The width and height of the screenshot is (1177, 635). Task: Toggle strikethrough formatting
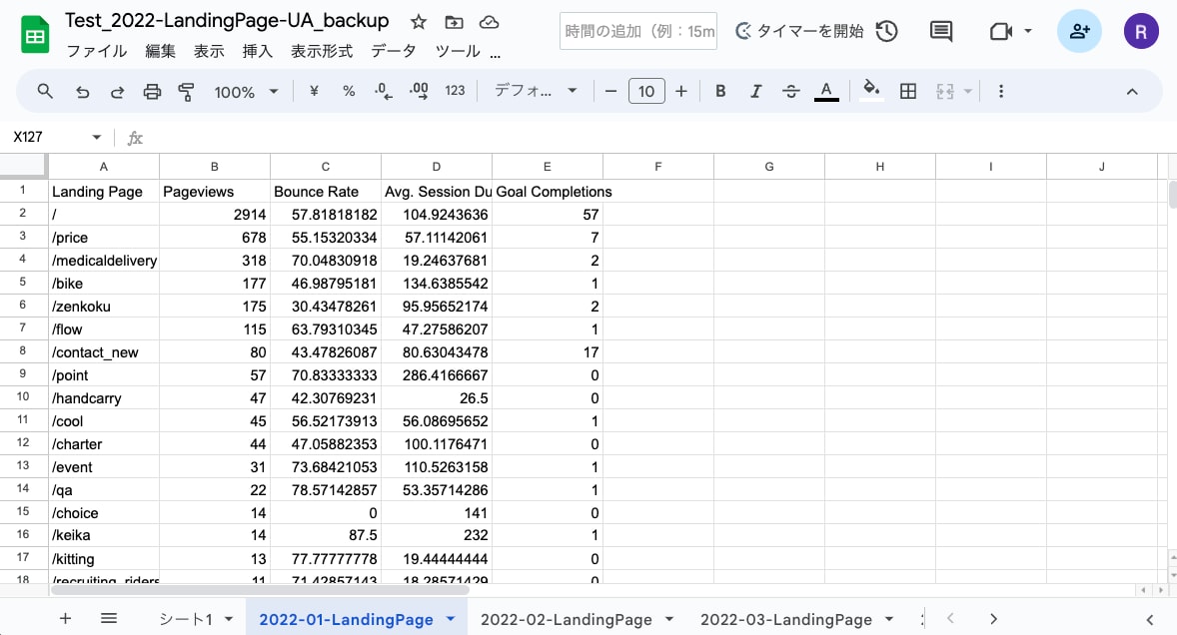click(x=791, y=92)
